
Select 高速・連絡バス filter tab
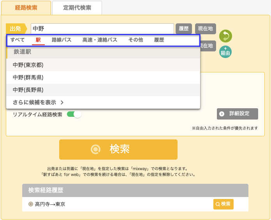coord(100,40)
